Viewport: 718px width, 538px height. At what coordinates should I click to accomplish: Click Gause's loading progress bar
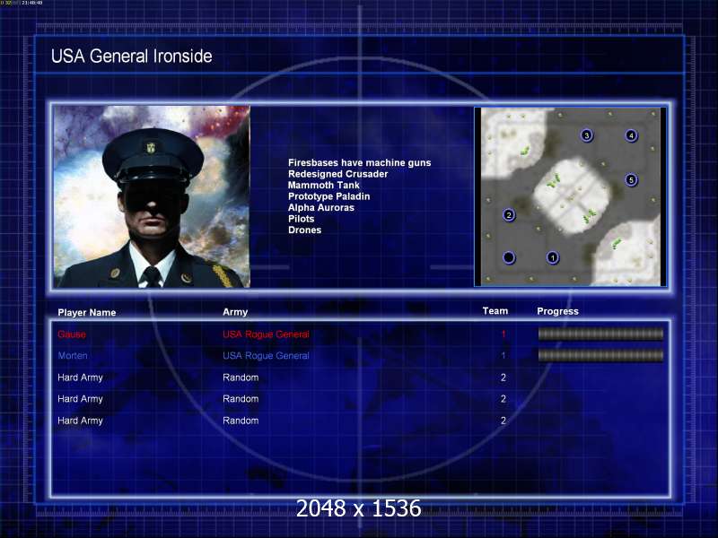[x=600, y=334]
